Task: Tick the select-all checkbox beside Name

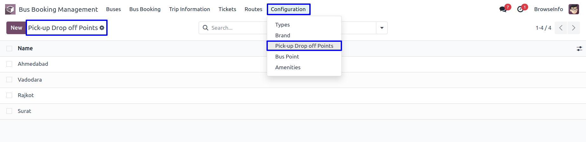Action: pos(9,48)
